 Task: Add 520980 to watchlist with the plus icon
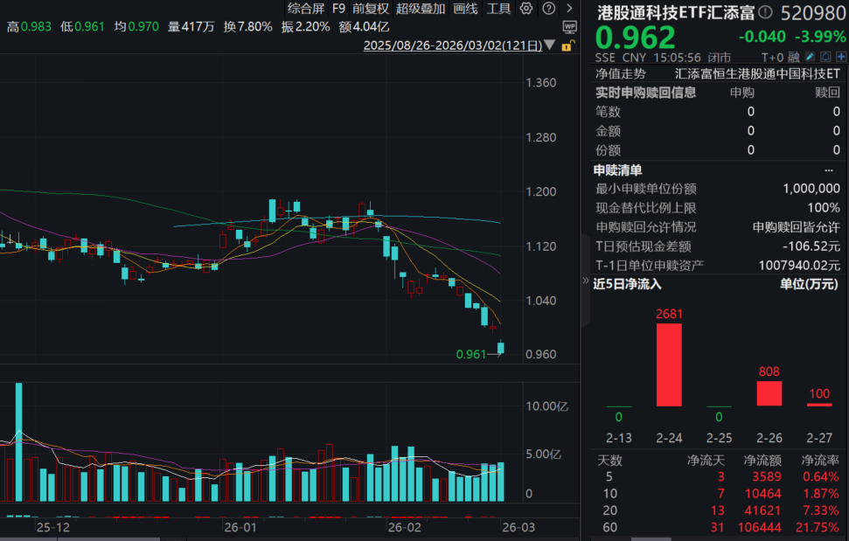pos(840,55)
